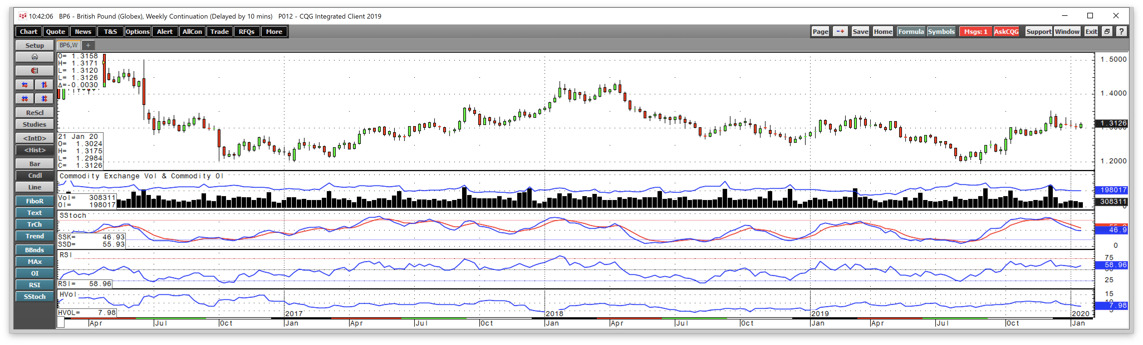
Task: Add RSI study from sidebar
Action: [x=35, y=285]
